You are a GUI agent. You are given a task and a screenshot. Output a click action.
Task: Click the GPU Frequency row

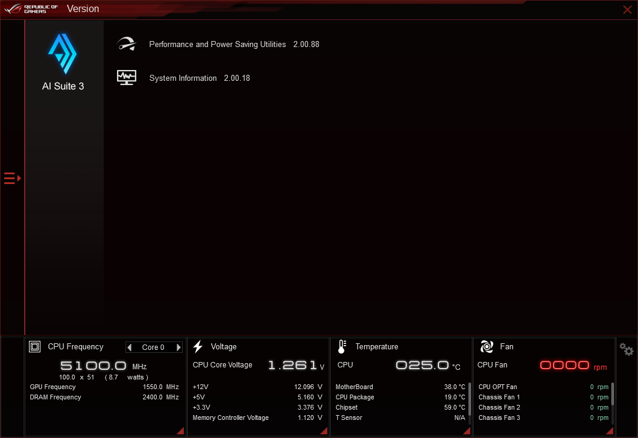click(x=104, y=387)
